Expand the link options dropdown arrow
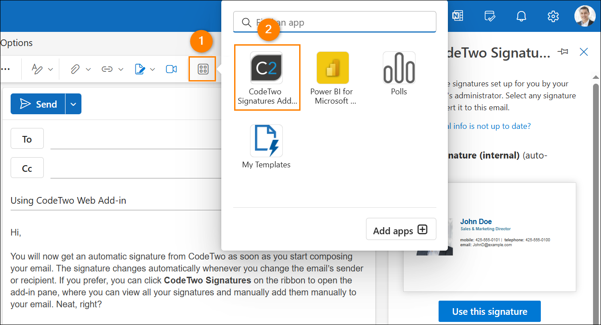Viewport: 601px width, 325px height. (120, 70)
